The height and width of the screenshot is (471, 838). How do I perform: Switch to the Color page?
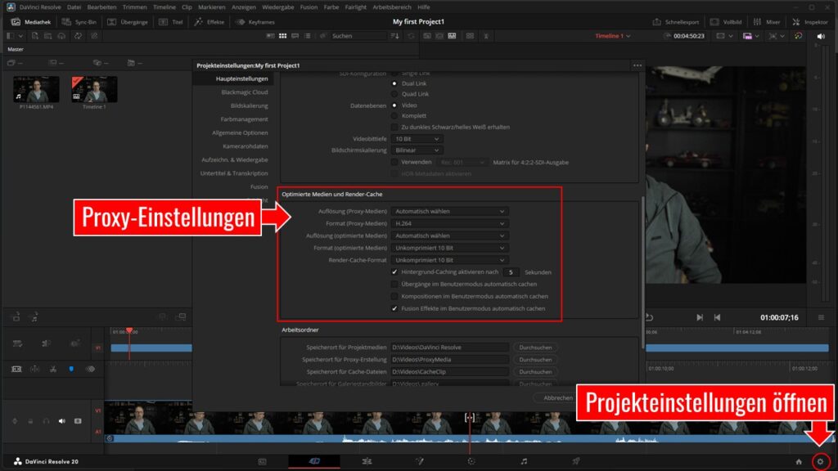[472, 461]
